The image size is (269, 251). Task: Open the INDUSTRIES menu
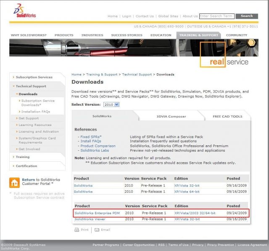pos(92,35)
